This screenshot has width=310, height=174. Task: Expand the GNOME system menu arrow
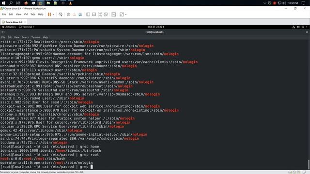click(x=307, y=27)
